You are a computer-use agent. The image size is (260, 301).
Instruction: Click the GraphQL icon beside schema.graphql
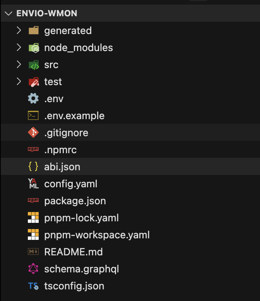pyautogui.click(x=34, y=269)
